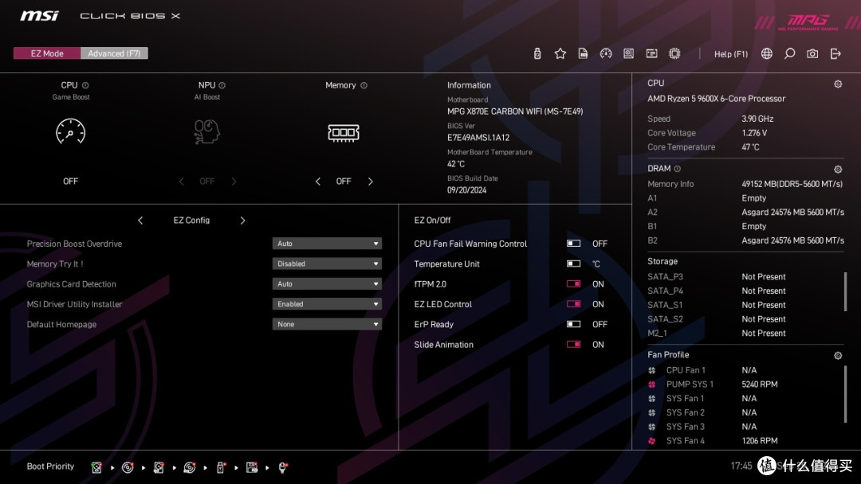Click the CPU Game Boost gauge icon

click(70, 131)
